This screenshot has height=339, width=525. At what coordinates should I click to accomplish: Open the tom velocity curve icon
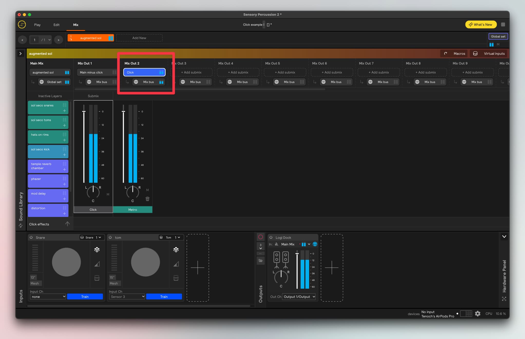(x=176, y=264)
